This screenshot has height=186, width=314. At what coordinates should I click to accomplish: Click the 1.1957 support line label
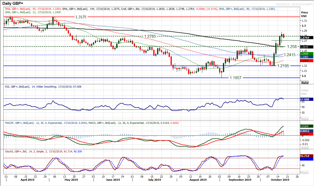pos(236,78)
